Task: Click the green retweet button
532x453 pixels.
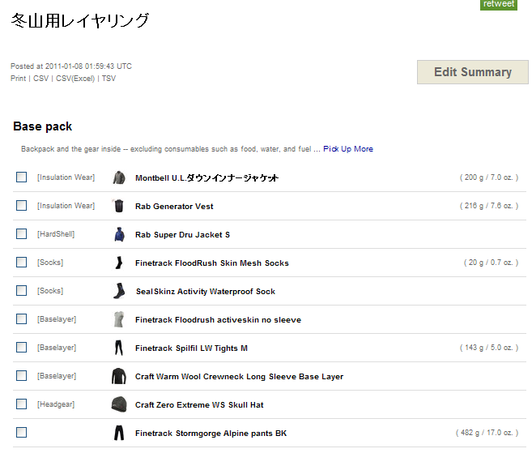Action: [499, 4]
